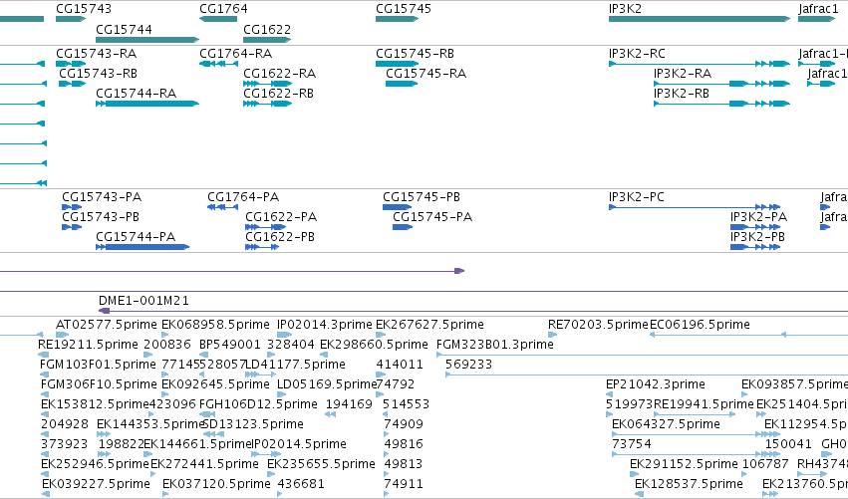Click the IP3K2-RB transcript
Image resolution: width=848 pixels, height=499 pixels.
(721, 104)
